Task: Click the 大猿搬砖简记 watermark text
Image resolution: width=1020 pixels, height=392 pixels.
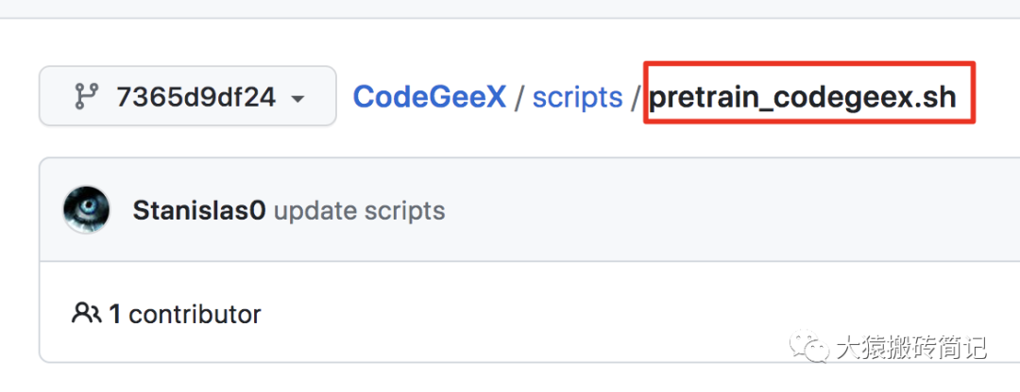Action: point(909,348)
